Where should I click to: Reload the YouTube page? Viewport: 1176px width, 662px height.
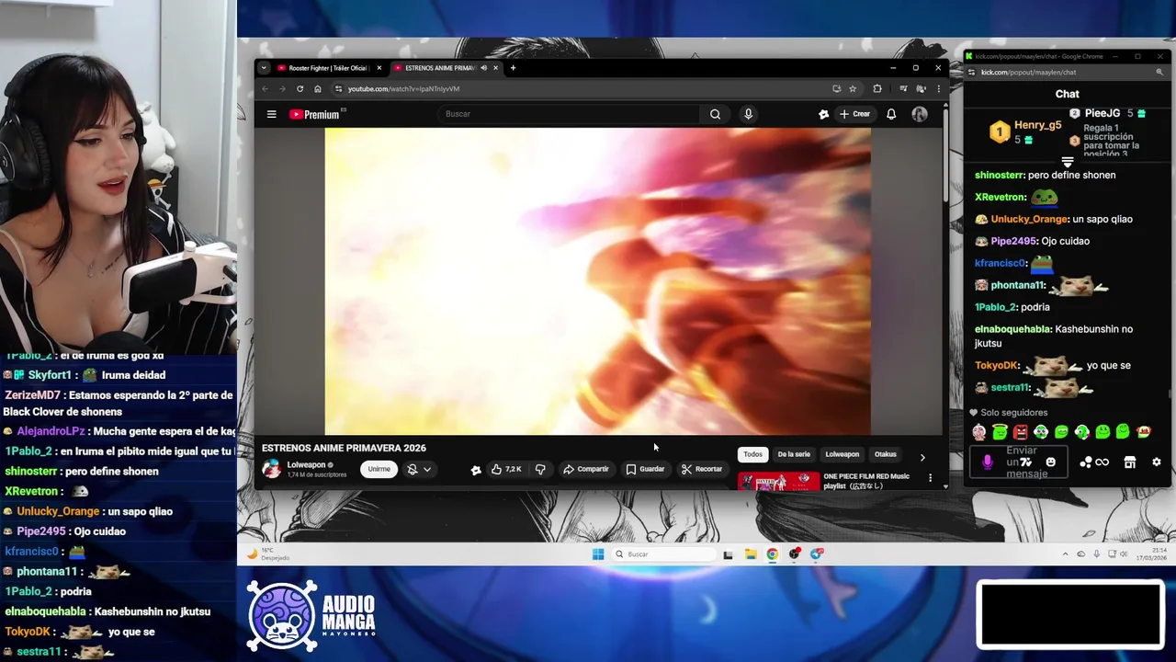[x=300, y=89]
